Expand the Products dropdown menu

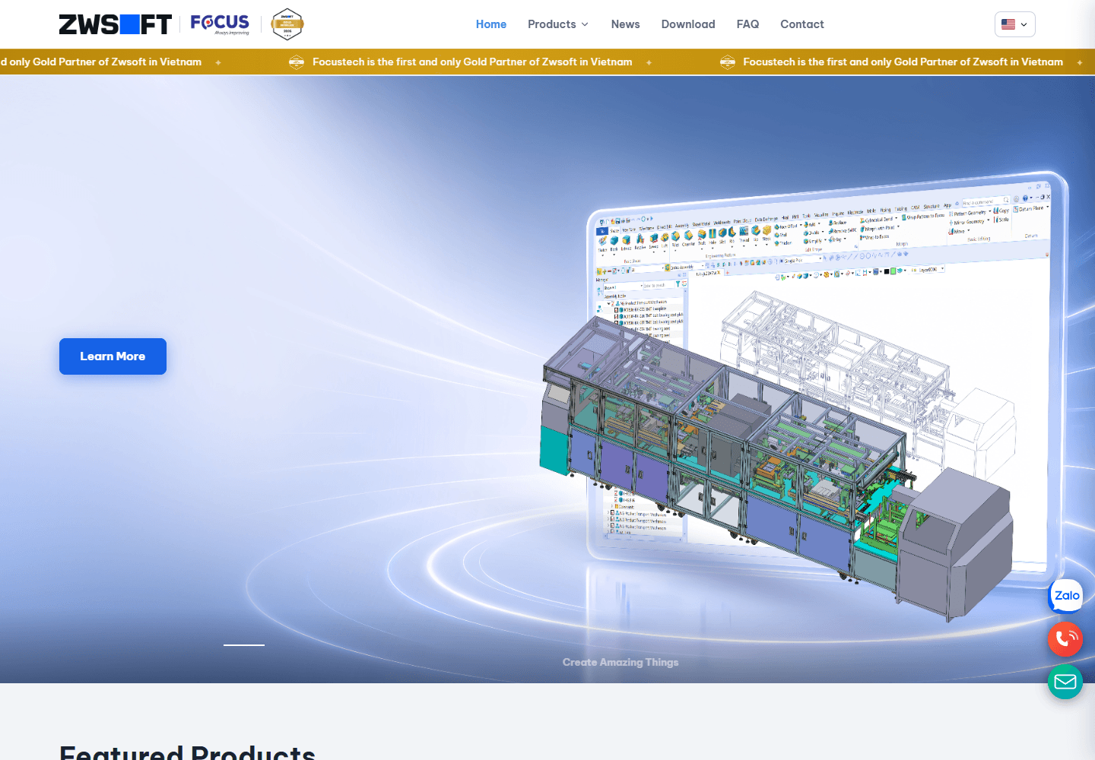(x=558, y=24)
